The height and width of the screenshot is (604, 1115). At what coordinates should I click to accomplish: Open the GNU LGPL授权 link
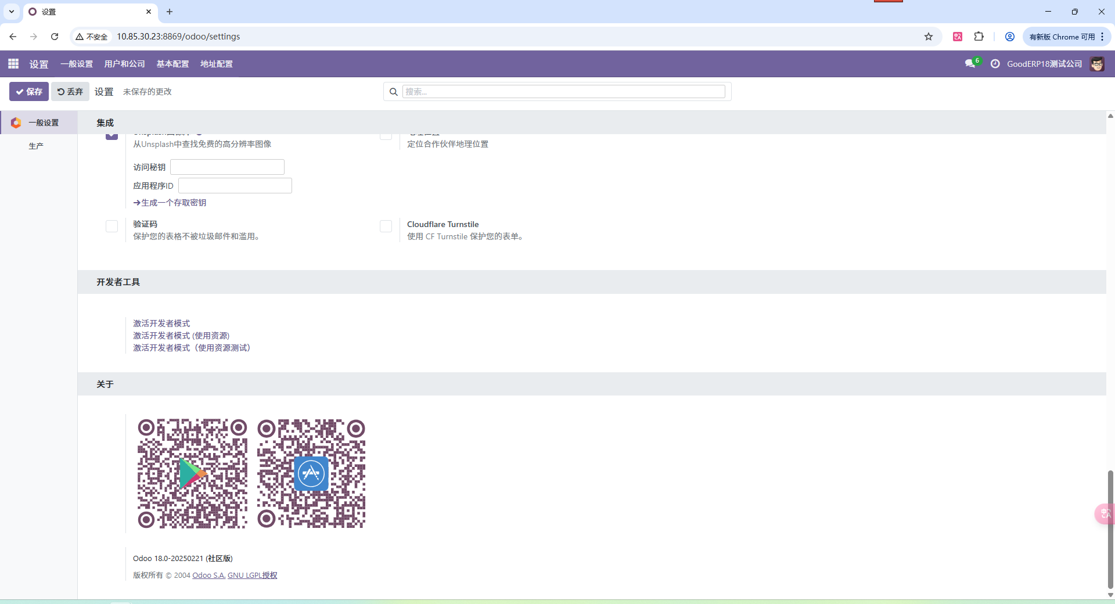(253, 576)
